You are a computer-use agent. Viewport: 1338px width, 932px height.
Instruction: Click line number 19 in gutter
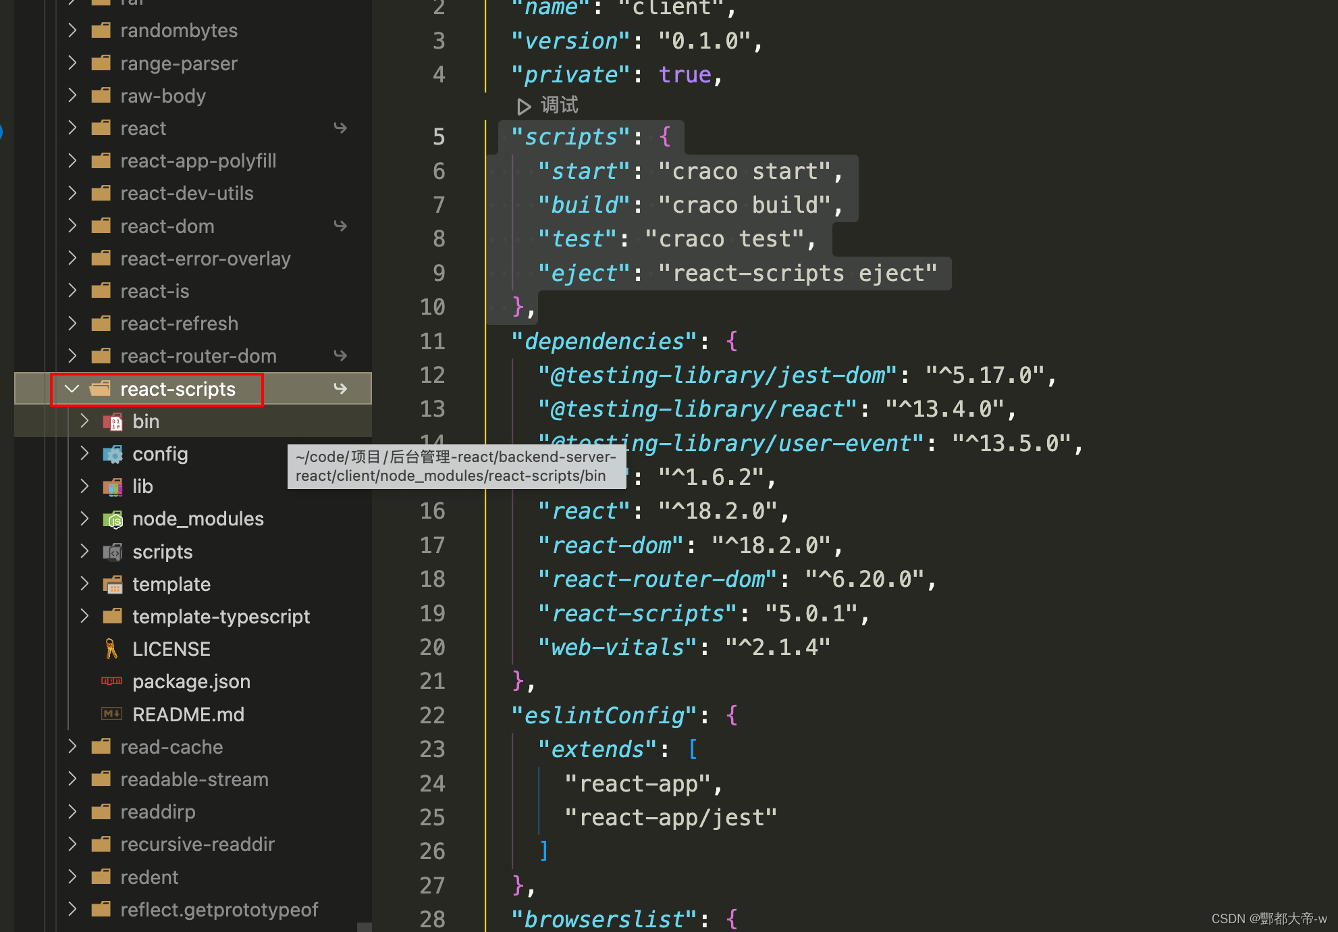point(432,613)
